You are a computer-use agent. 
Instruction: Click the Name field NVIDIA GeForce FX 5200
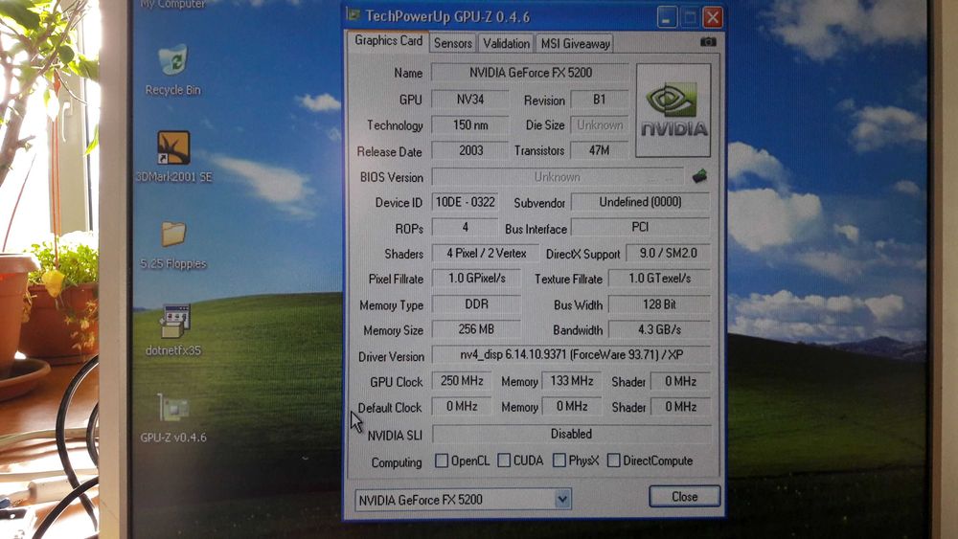point(531,73)
